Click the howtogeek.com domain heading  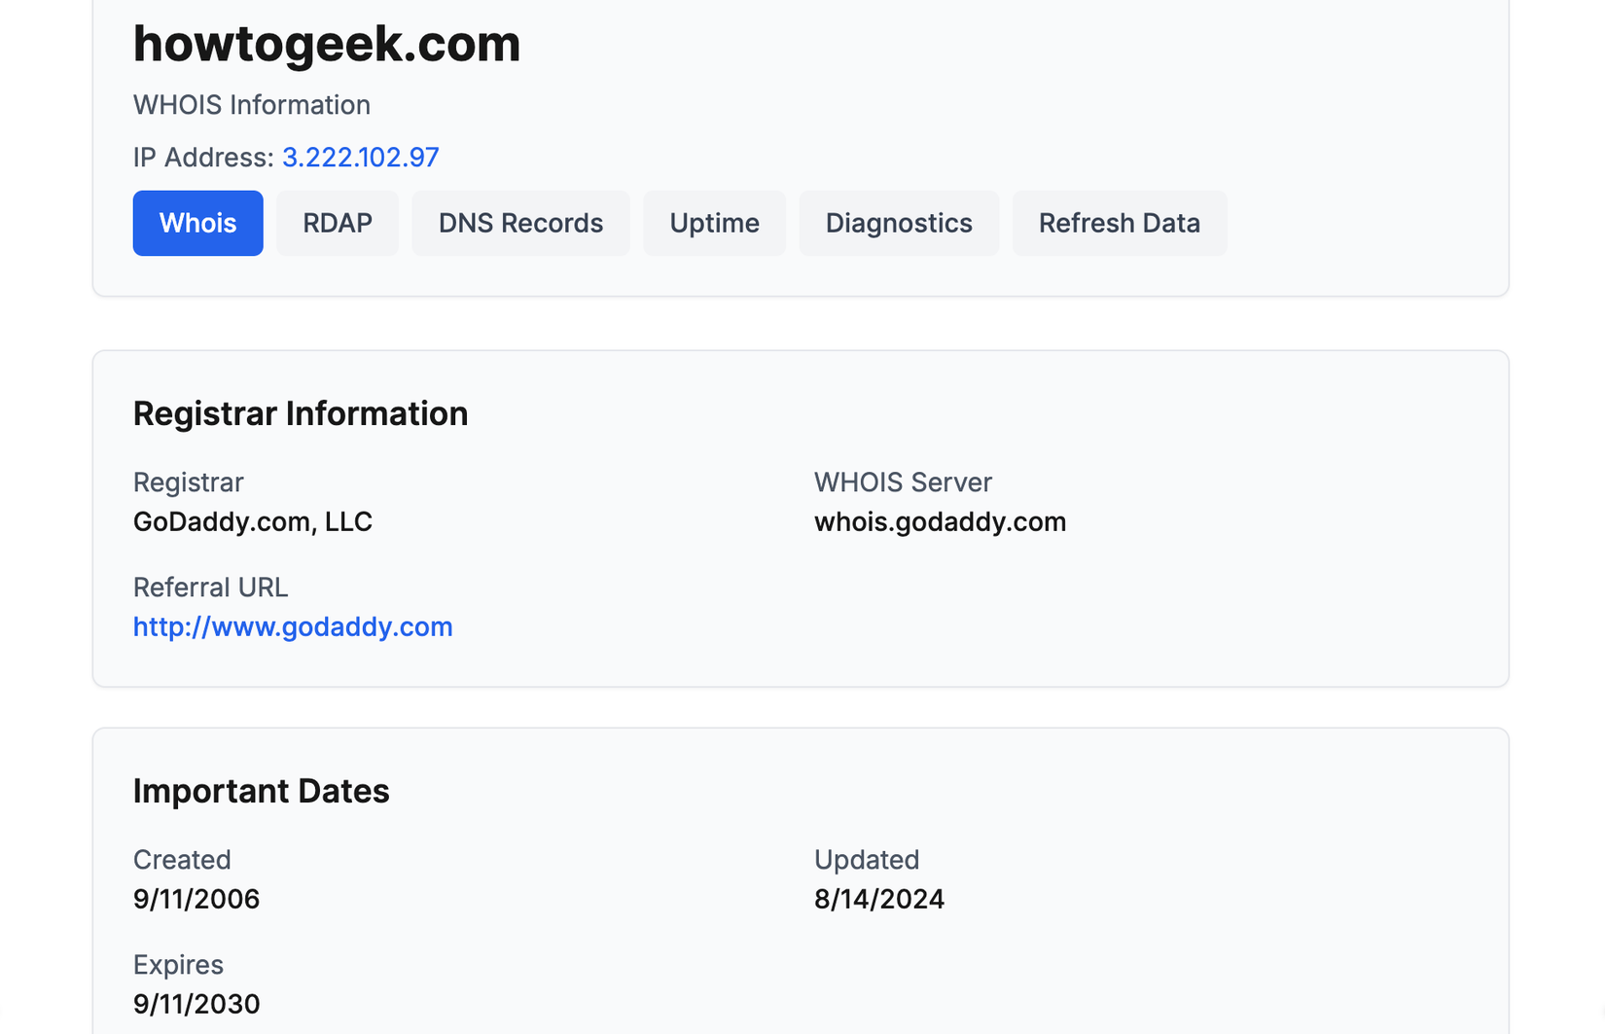[x=327, y=44]
